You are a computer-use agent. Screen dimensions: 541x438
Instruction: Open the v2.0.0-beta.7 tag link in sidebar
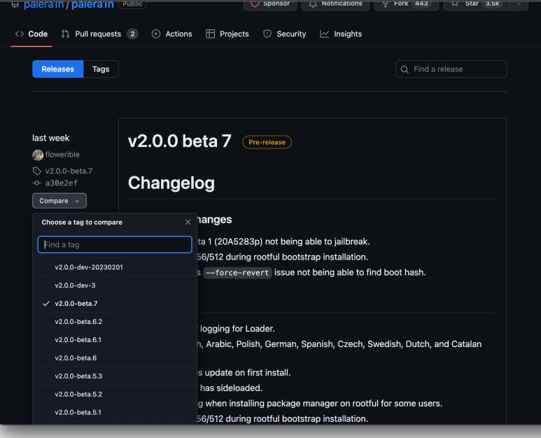[69, 171]
